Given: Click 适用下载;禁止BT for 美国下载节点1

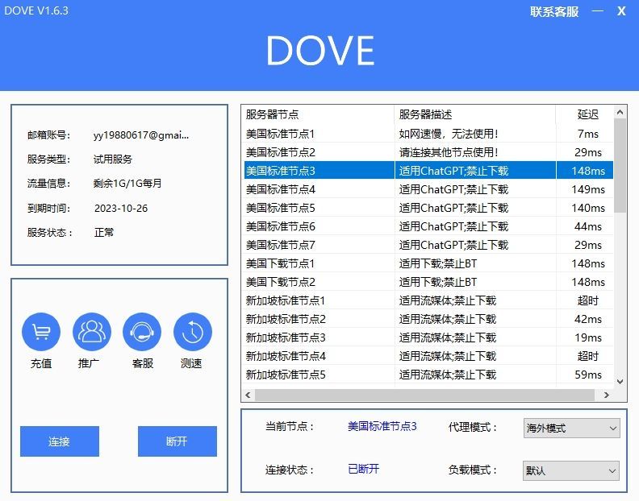Looking at the screenshot, I should pos(438,263).
